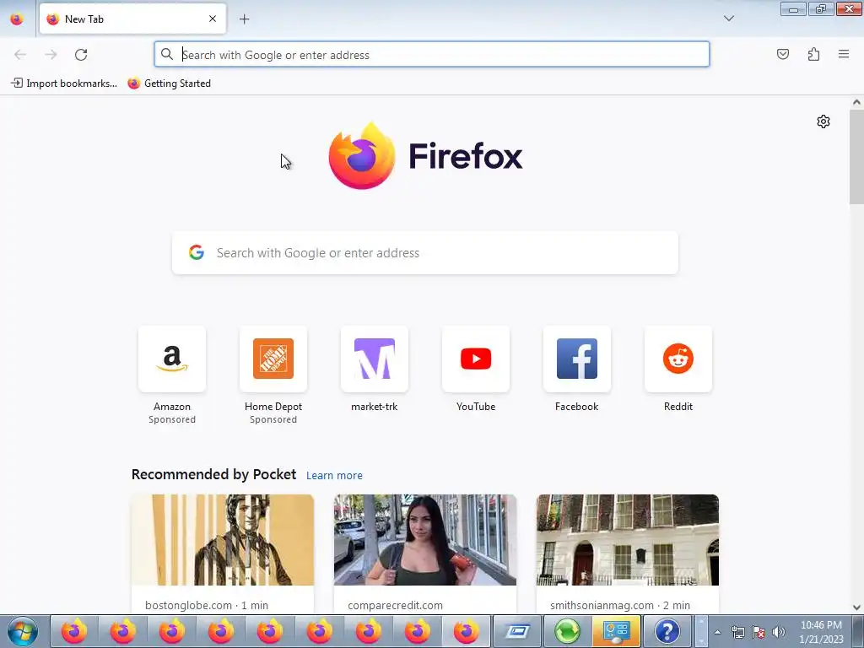Click the Sponsored label under Home Depot
Image resolution: width=864 pixels, height=648 pixels.
273,419
